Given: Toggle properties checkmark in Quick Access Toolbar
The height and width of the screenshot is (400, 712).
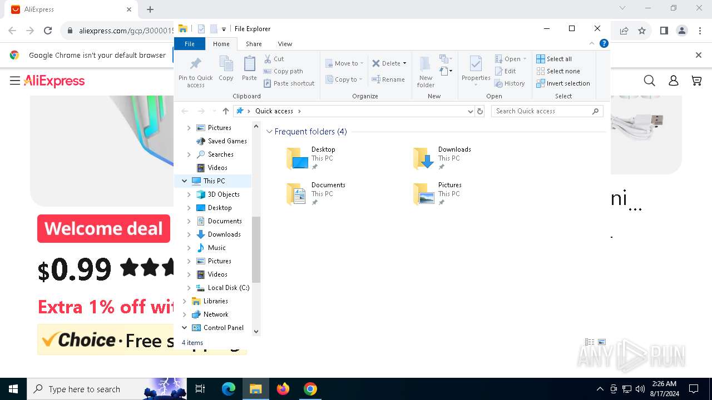Looking at the screenshot, I should (x=201, y=29).
